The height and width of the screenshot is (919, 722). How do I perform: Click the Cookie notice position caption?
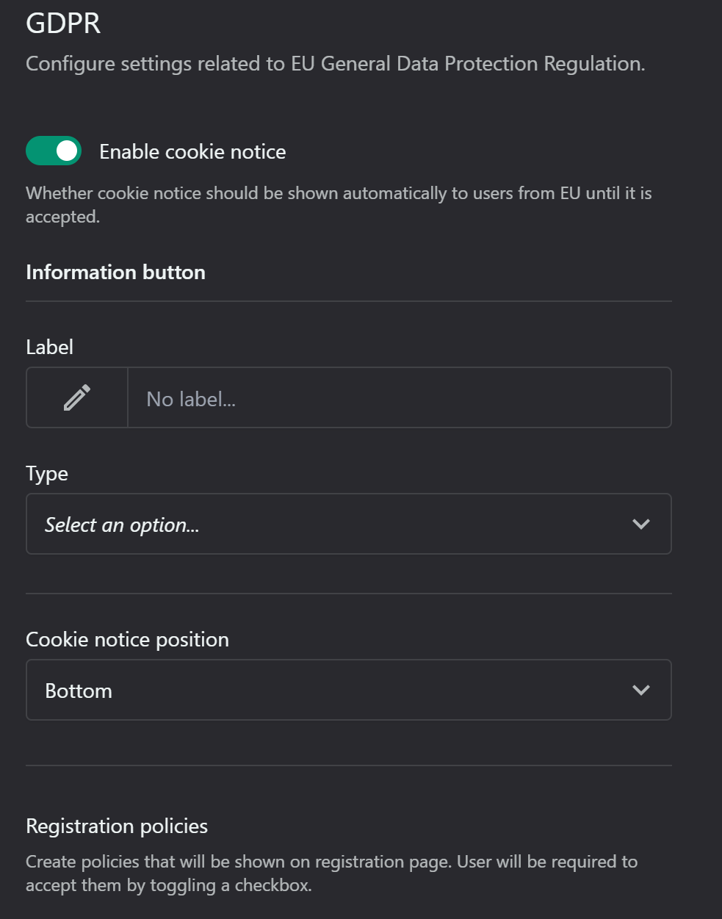pyautogui.click(x=127, y=639)
